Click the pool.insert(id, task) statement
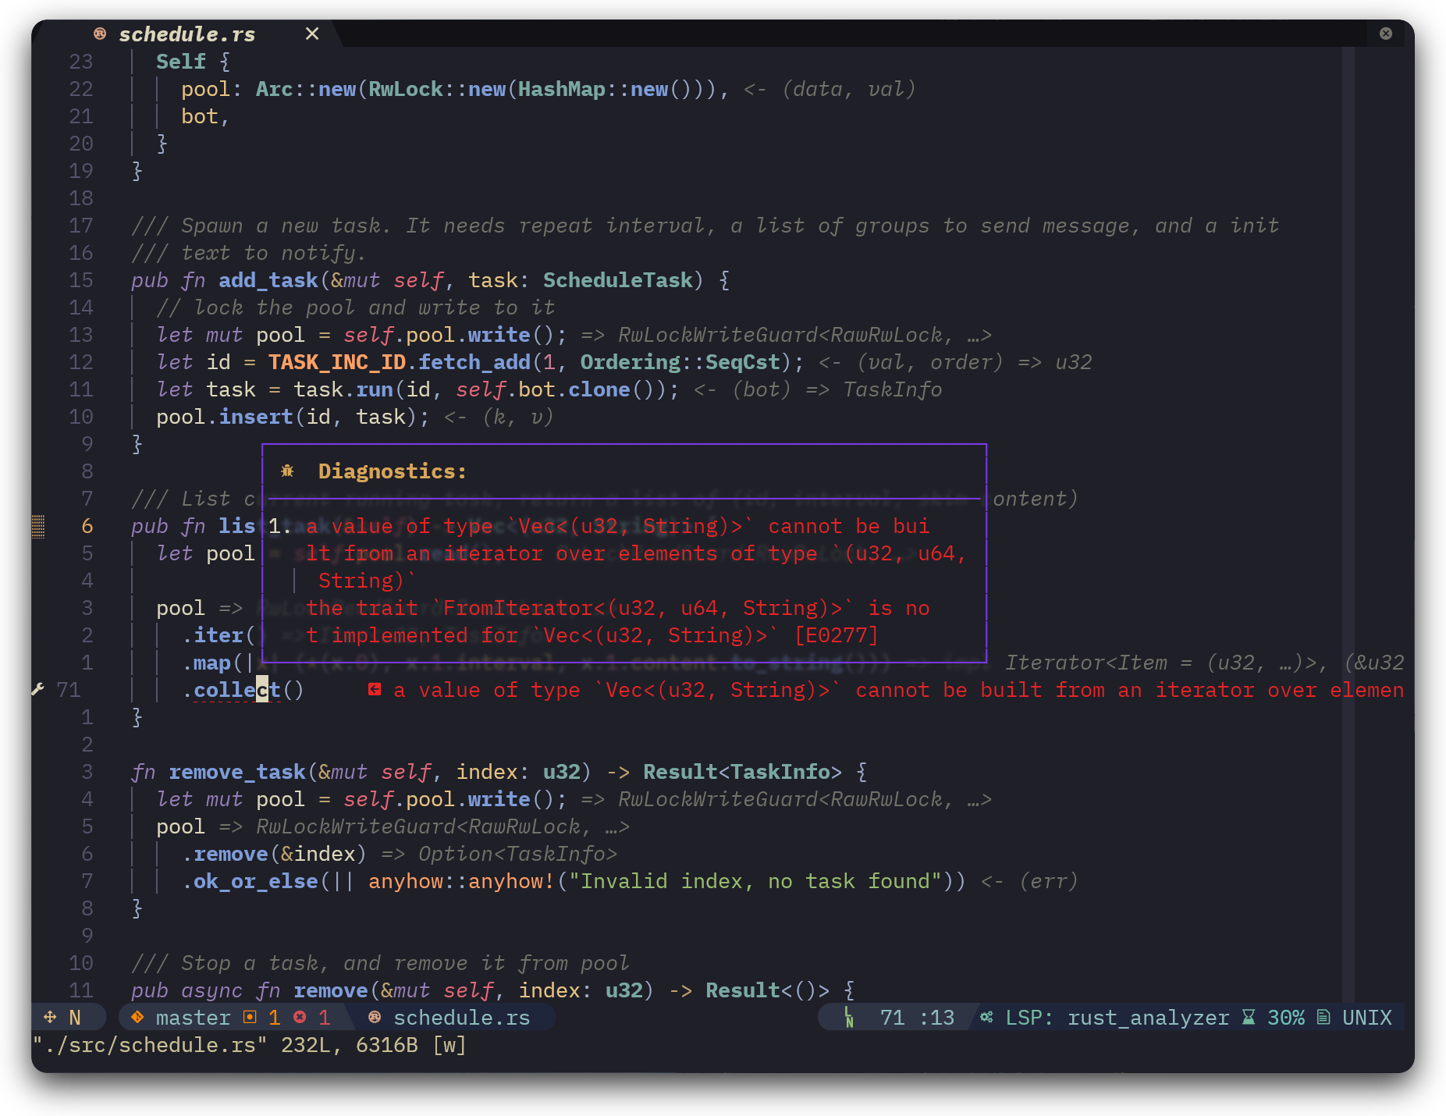Screen dimensions: 1446x1116 click(x=293, y=417)
